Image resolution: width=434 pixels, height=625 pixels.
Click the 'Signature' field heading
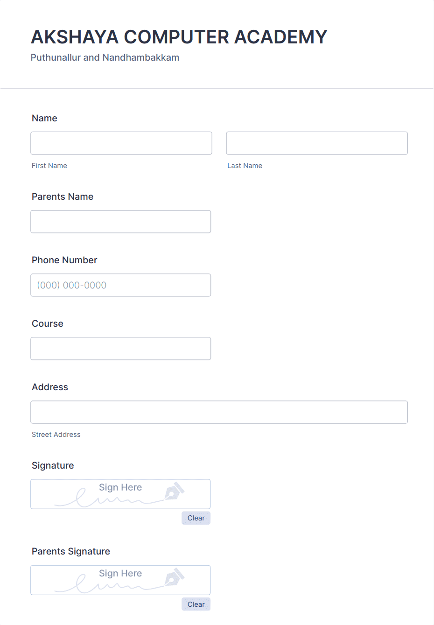pos(53,465)
